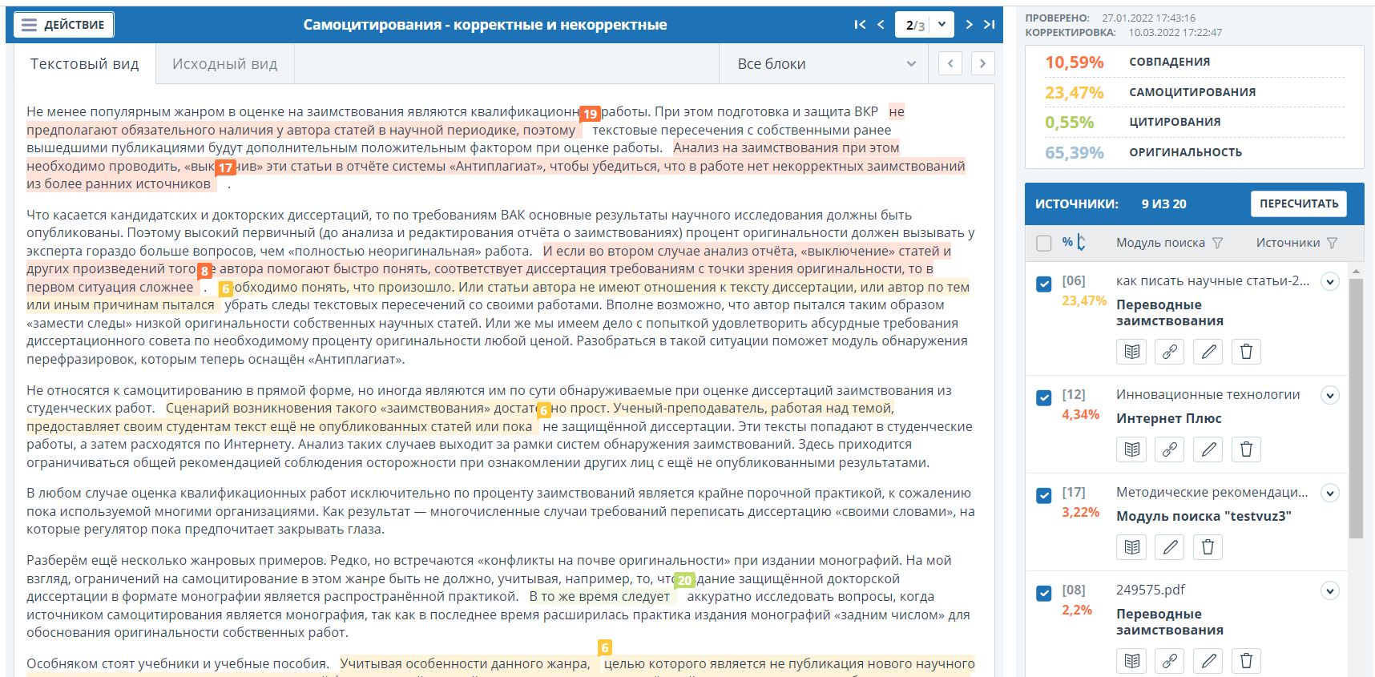Filter by Модуль поиска
1375x677 pixels.
(1217, 243)
